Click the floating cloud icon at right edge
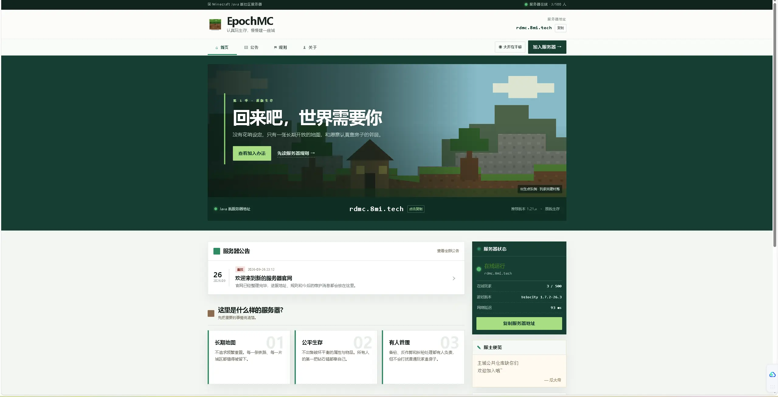 click(x=772, y=375)
